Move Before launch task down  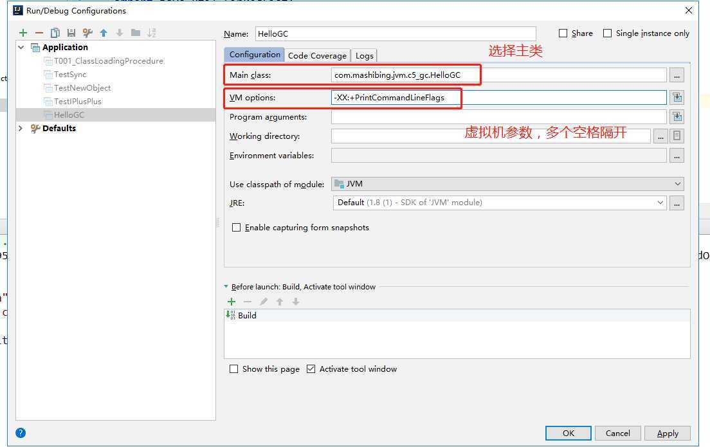pyautogui.click(x=296, y=302)
